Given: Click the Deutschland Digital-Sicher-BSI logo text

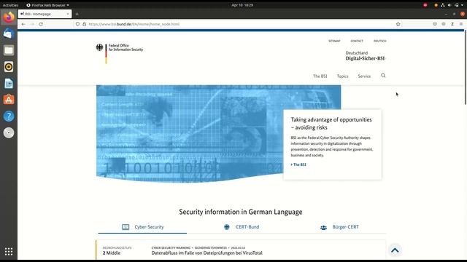Looking at the screenshot, I should coord(365,56).
